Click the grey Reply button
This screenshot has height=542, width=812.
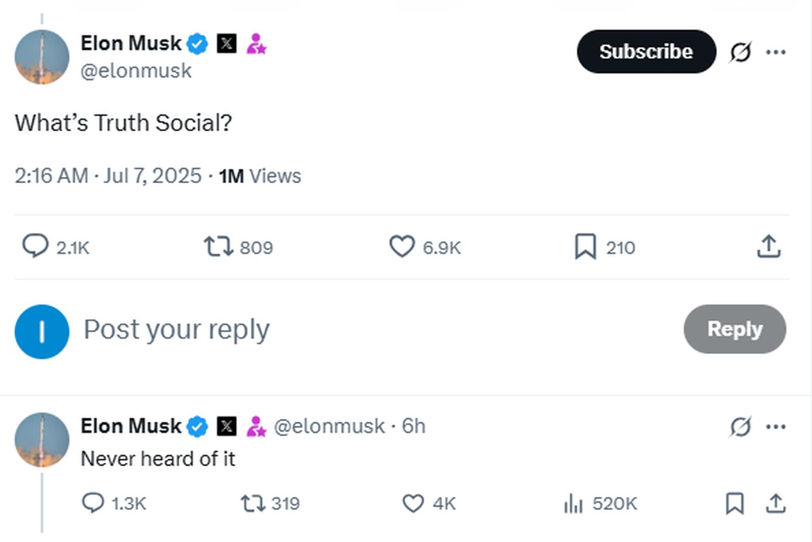[734, 329]
